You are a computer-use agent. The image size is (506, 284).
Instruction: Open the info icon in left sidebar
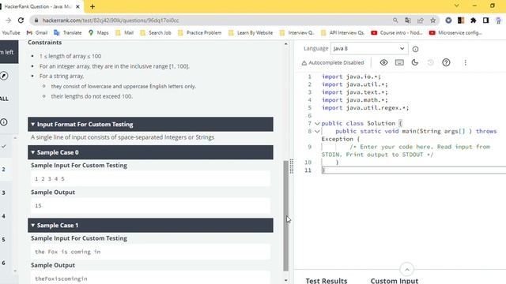pos(4,122)
